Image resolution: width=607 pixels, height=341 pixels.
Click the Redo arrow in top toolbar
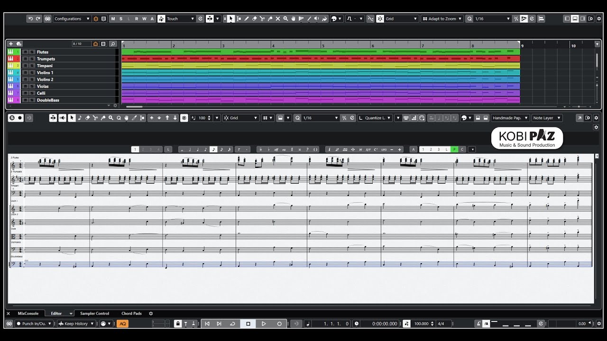38,19
